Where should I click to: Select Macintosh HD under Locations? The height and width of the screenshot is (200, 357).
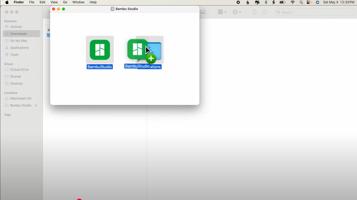coord(21,98)
